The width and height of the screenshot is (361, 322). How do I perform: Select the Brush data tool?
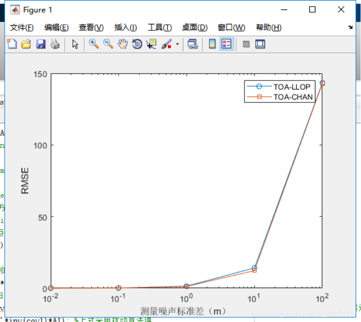coord(166,44)
